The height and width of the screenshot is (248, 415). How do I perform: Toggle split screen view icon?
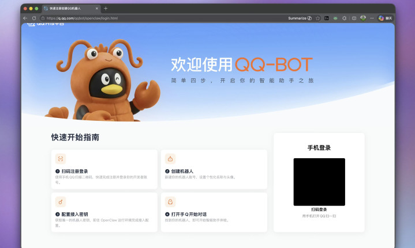point(354,18)
